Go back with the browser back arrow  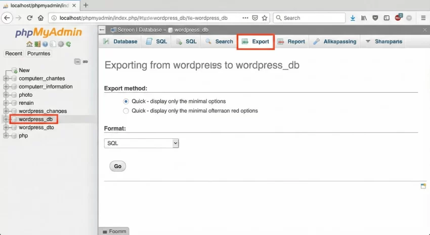[x=7, y=18]
